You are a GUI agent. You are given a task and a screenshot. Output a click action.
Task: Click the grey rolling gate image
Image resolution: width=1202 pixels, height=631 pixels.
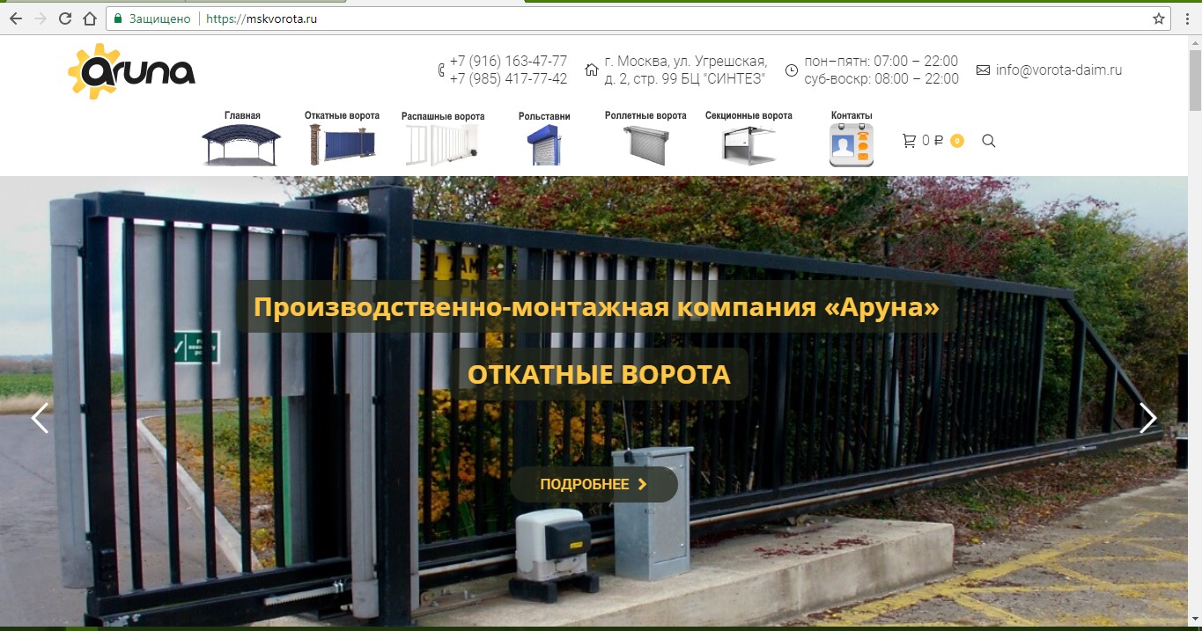645,145
